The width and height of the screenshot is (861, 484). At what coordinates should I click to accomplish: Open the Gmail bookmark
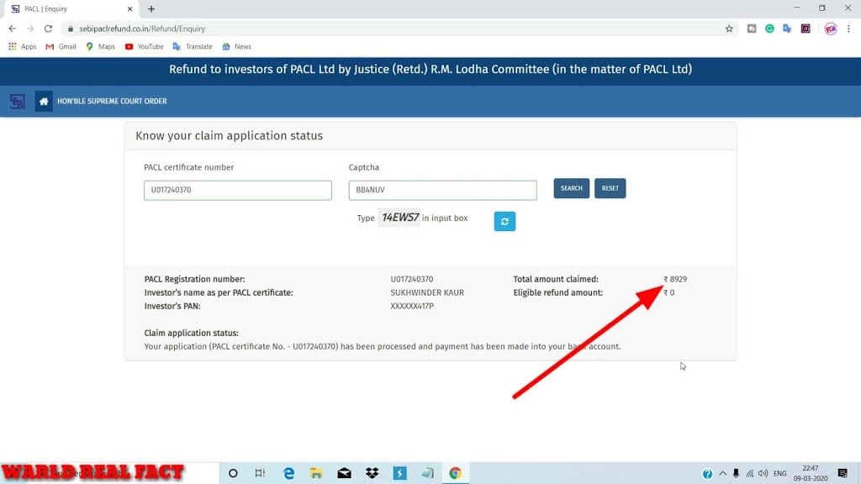[x=61, y=47]
